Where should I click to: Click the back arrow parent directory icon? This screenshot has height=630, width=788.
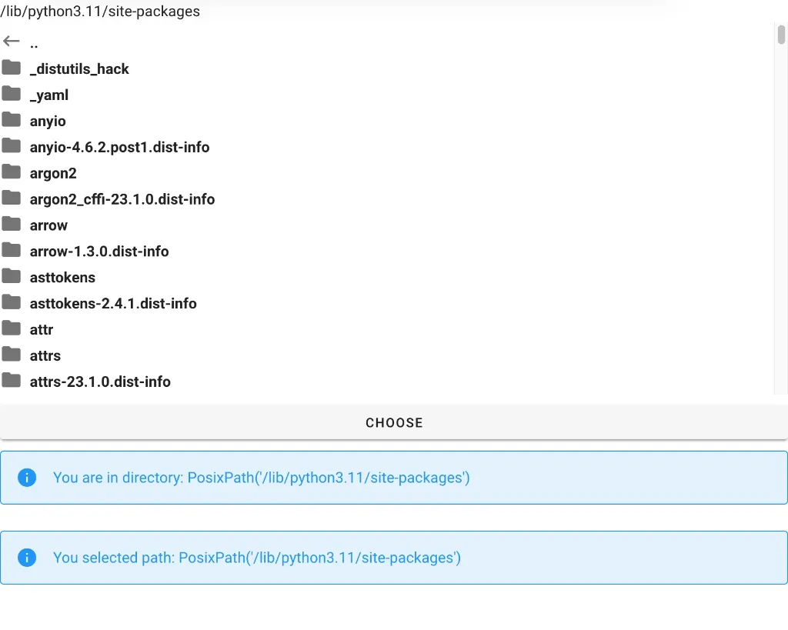[x=11, y=42]
